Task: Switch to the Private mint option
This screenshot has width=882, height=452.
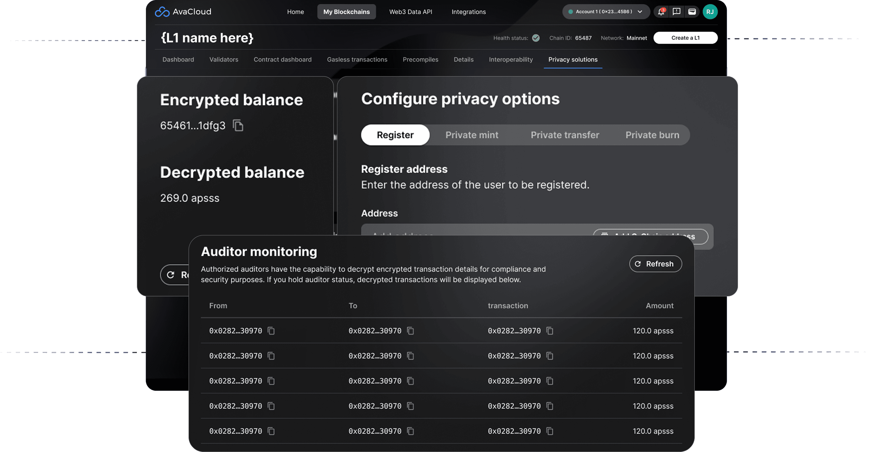Action: pyautogui.click(x=471, y=135)
